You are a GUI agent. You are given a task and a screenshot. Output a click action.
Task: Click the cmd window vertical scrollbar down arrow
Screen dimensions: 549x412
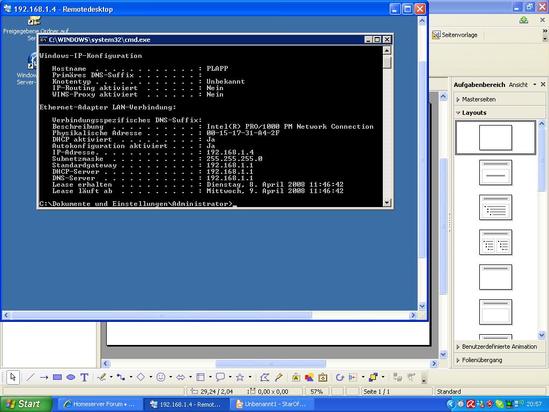coord(387,202)
